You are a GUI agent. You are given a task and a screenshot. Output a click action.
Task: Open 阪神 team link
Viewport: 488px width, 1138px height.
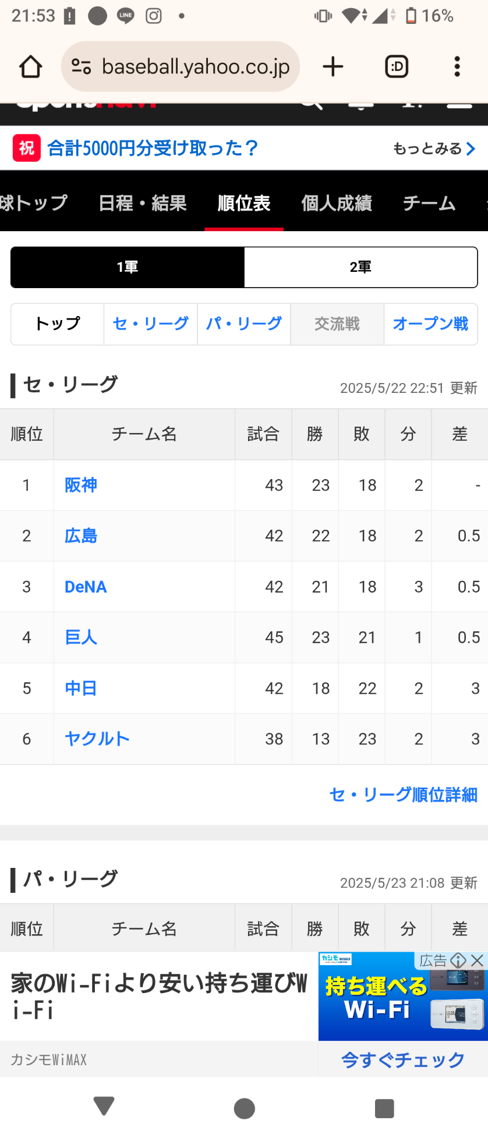point(81,485)
